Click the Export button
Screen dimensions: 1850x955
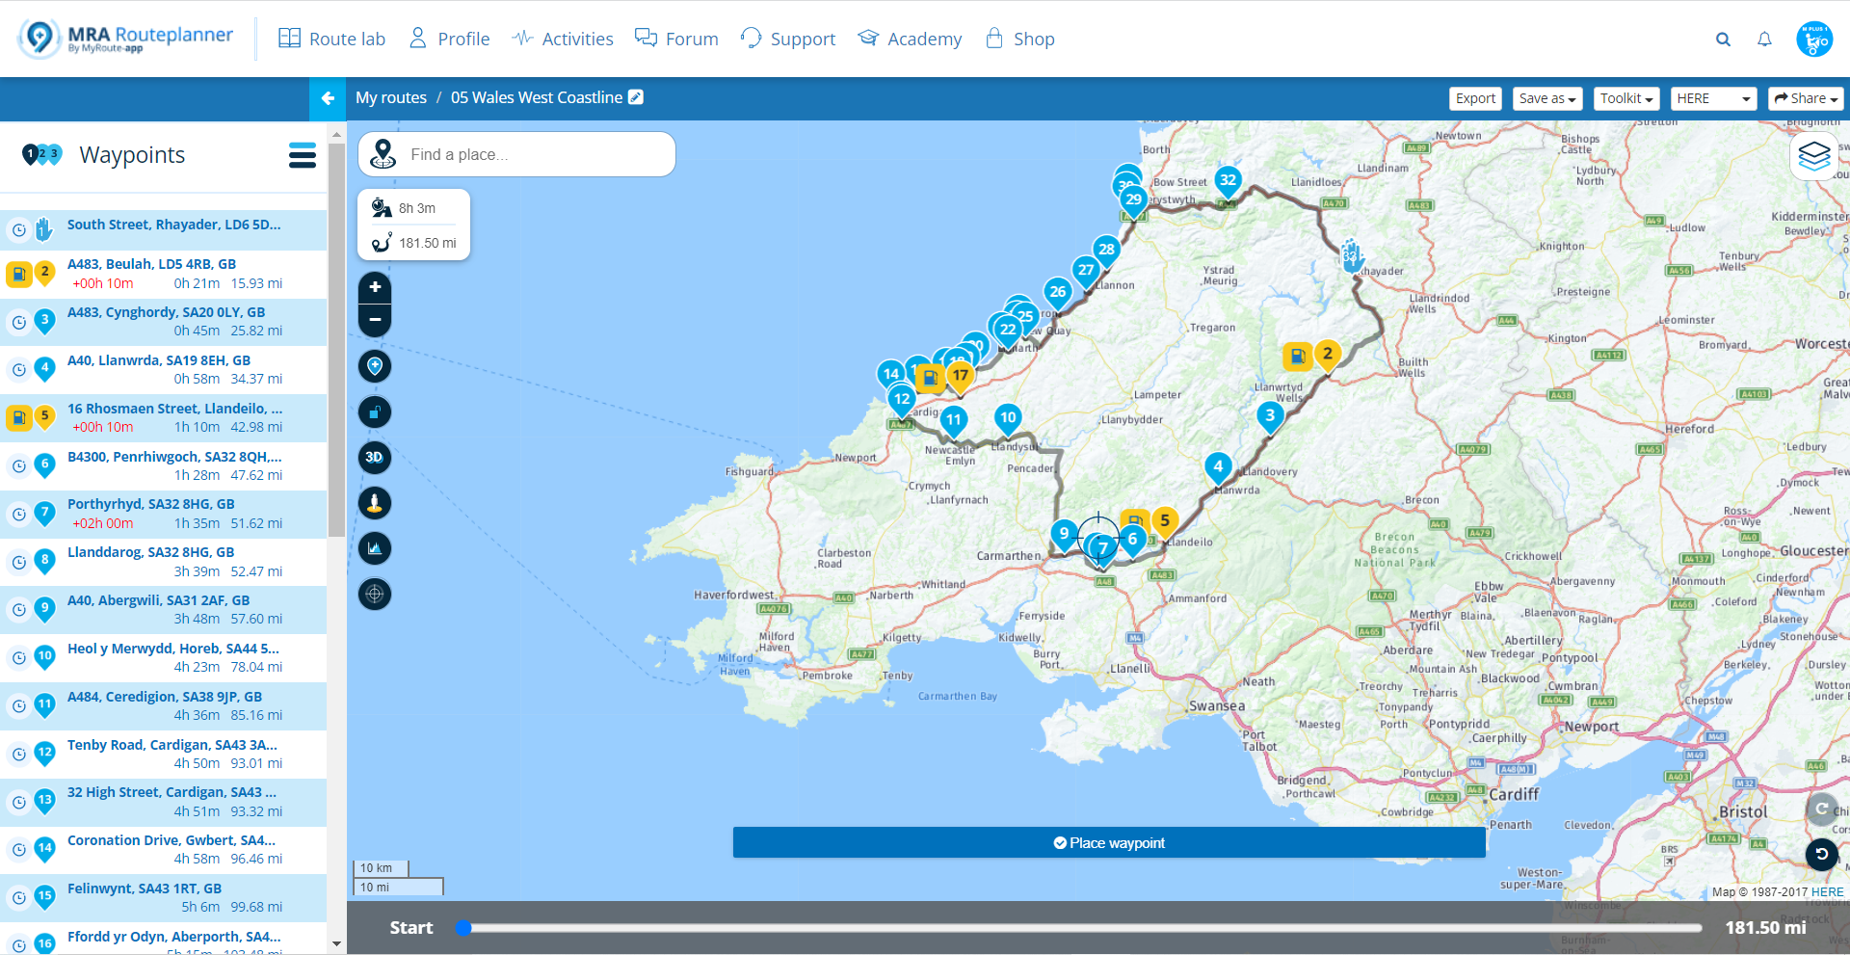coord(1475,98)
